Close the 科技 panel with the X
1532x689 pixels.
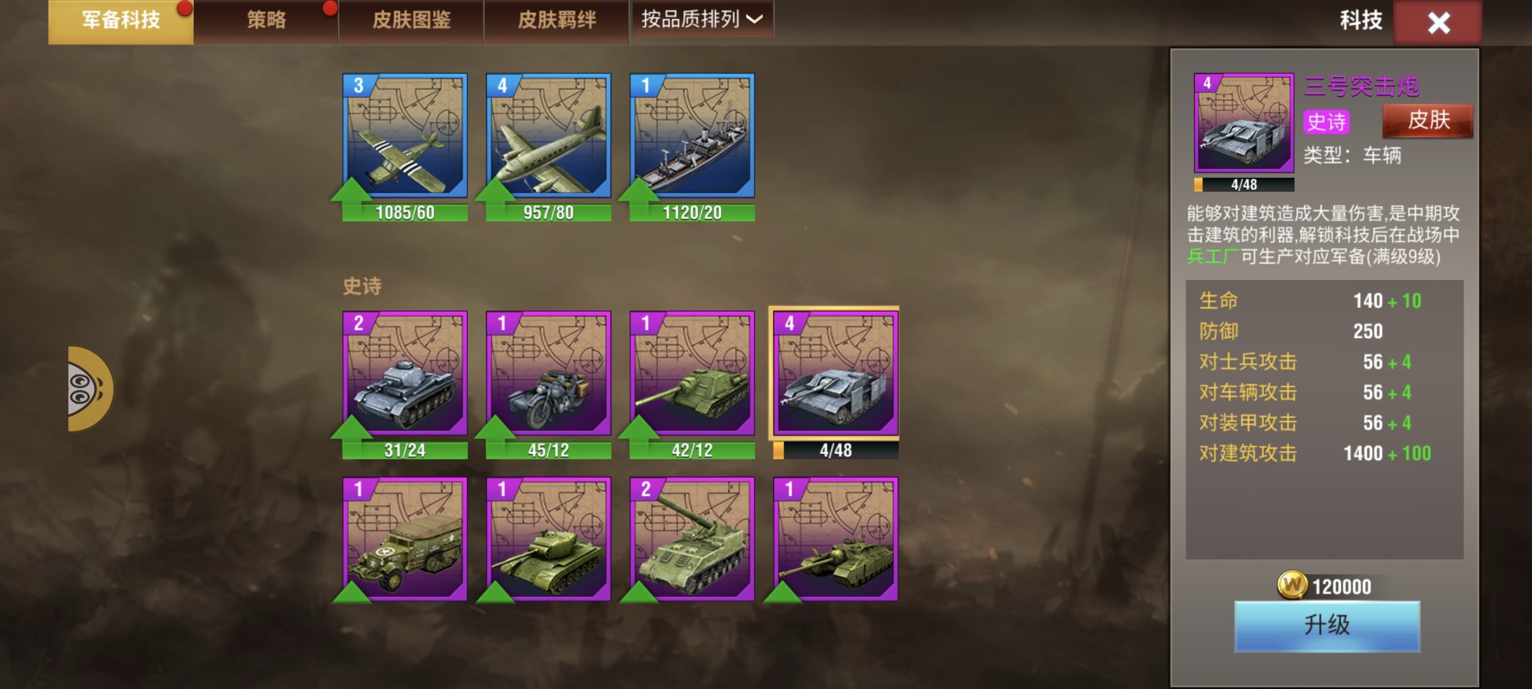[x=1438, y=23]
